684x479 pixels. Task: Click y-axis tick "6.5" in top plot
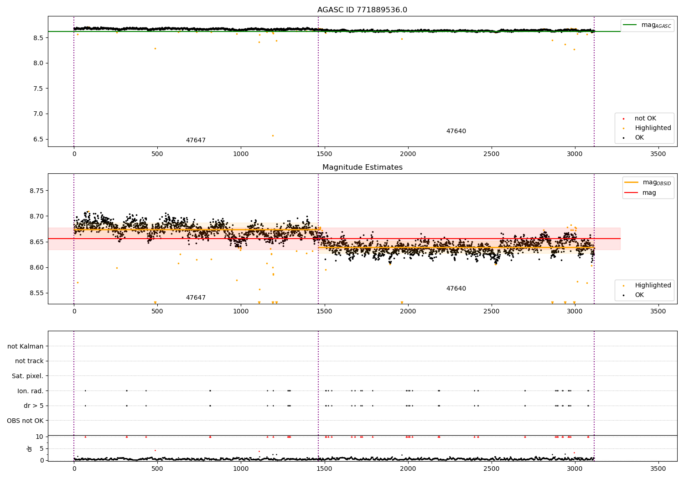click(x=38, y=139)
